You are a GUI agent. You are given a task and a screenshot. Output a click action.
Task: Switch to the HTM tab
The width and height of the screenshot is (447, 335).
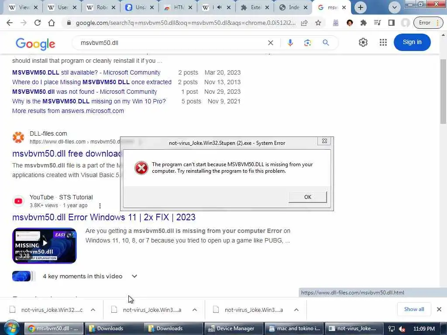pos(178,7)
